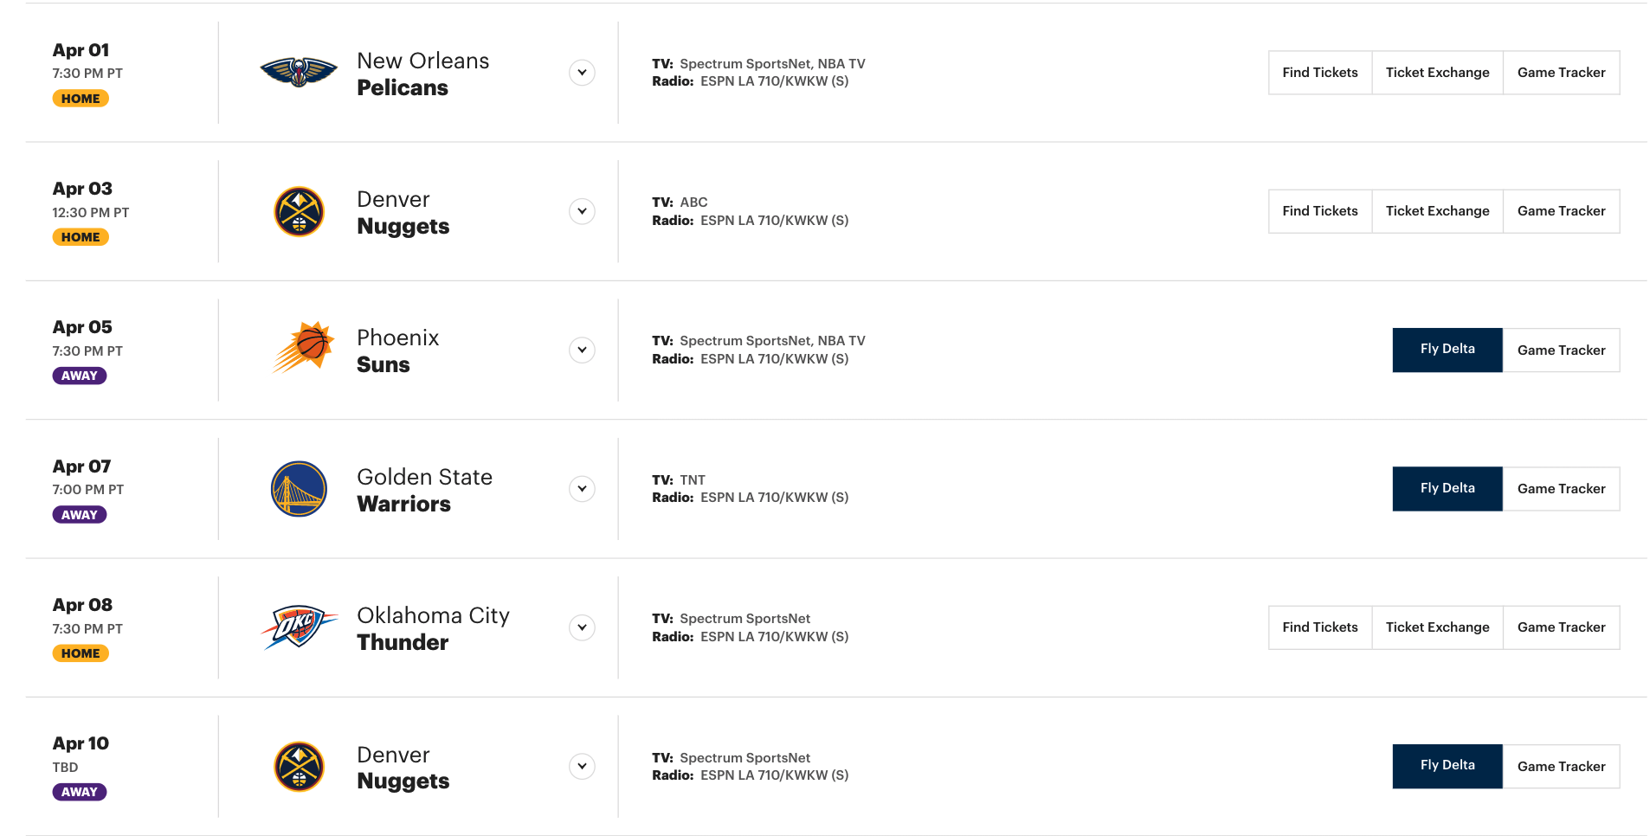Image resolution: width=1650 pixels, height=836 pixels.
Task: Expand the Apr 10 Denver Nuggets details
Action: (583, 767)
